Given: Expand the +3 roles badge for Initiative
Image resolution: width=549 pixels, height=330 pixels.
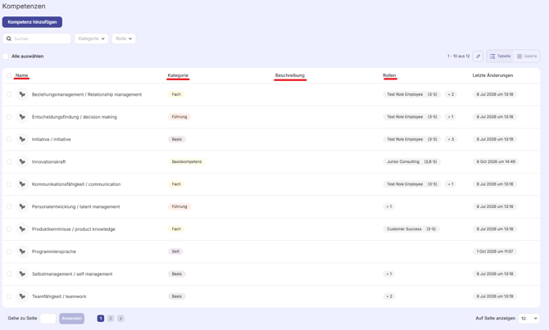Looking at the screenshot, I should [x=451, y=139].
